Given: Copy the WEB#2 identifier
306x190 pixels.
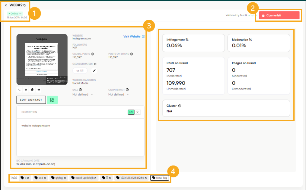Looking at the screenshot, I should coord(24,5).
